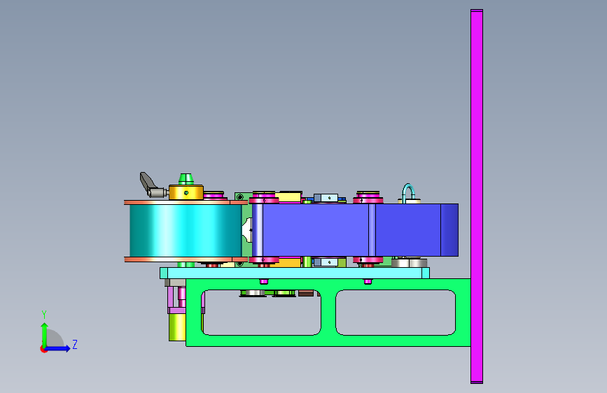Click the red origin ball of the axis triad
The height and width of the screenshot is (393, 607).
click(x=43, y=349)
